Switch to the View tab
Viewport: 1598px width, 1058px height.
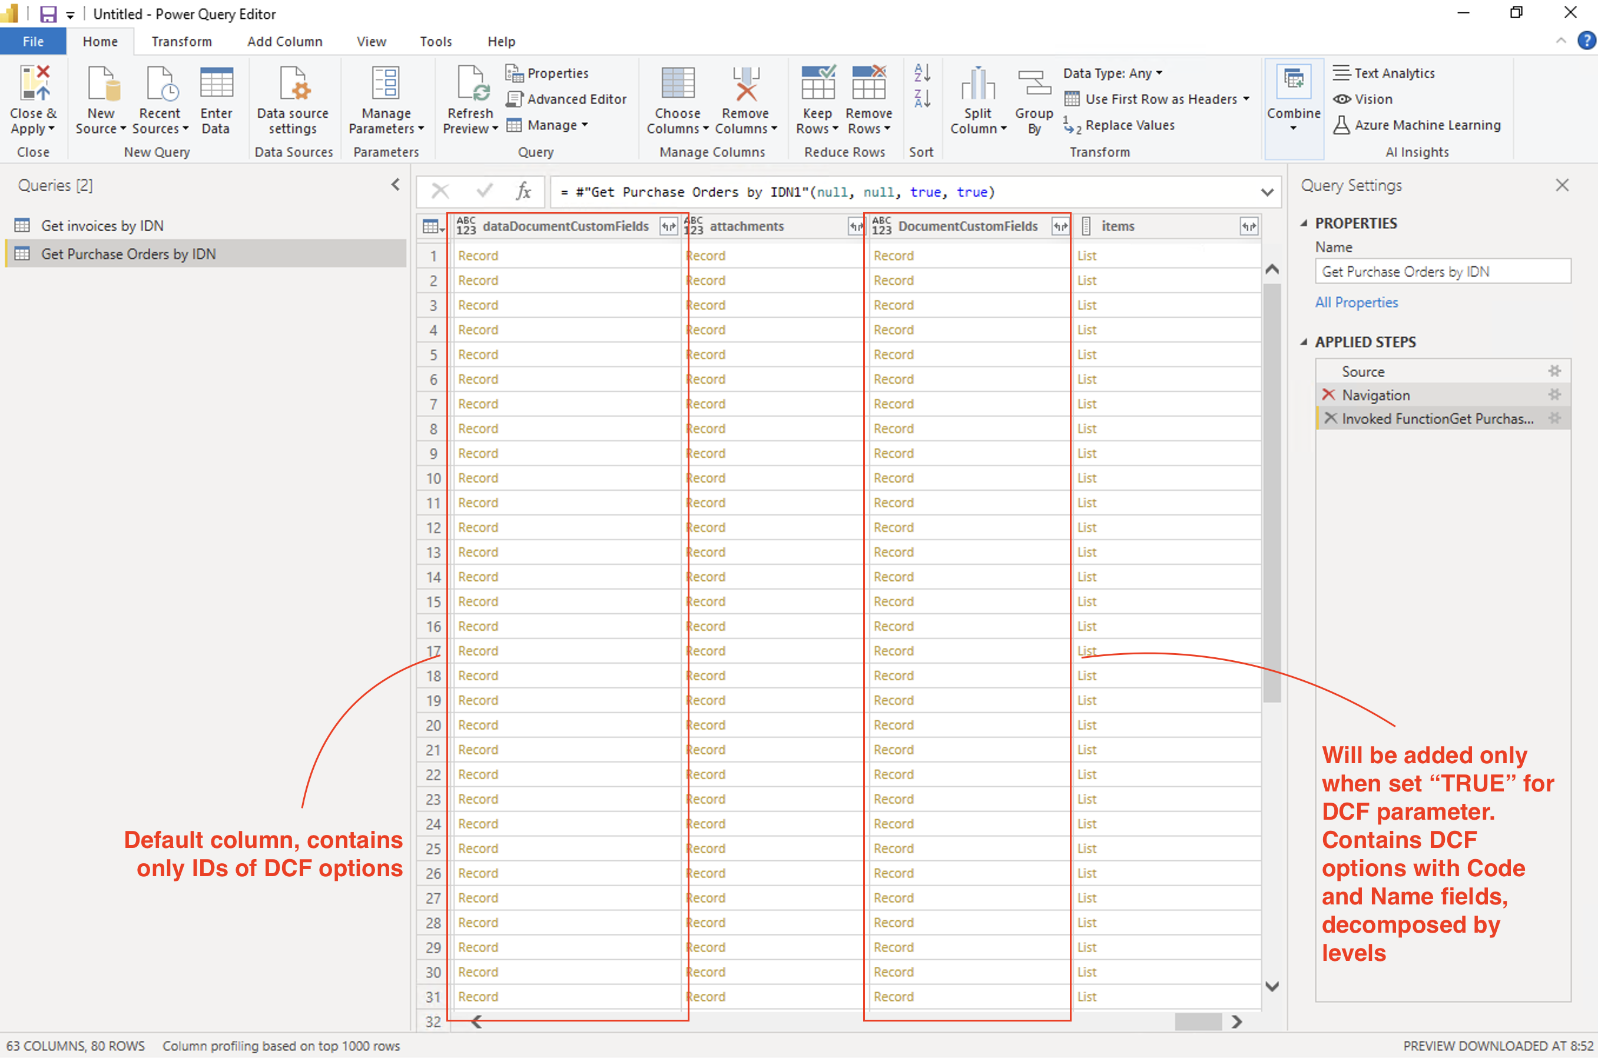click(x=372, y=41)
